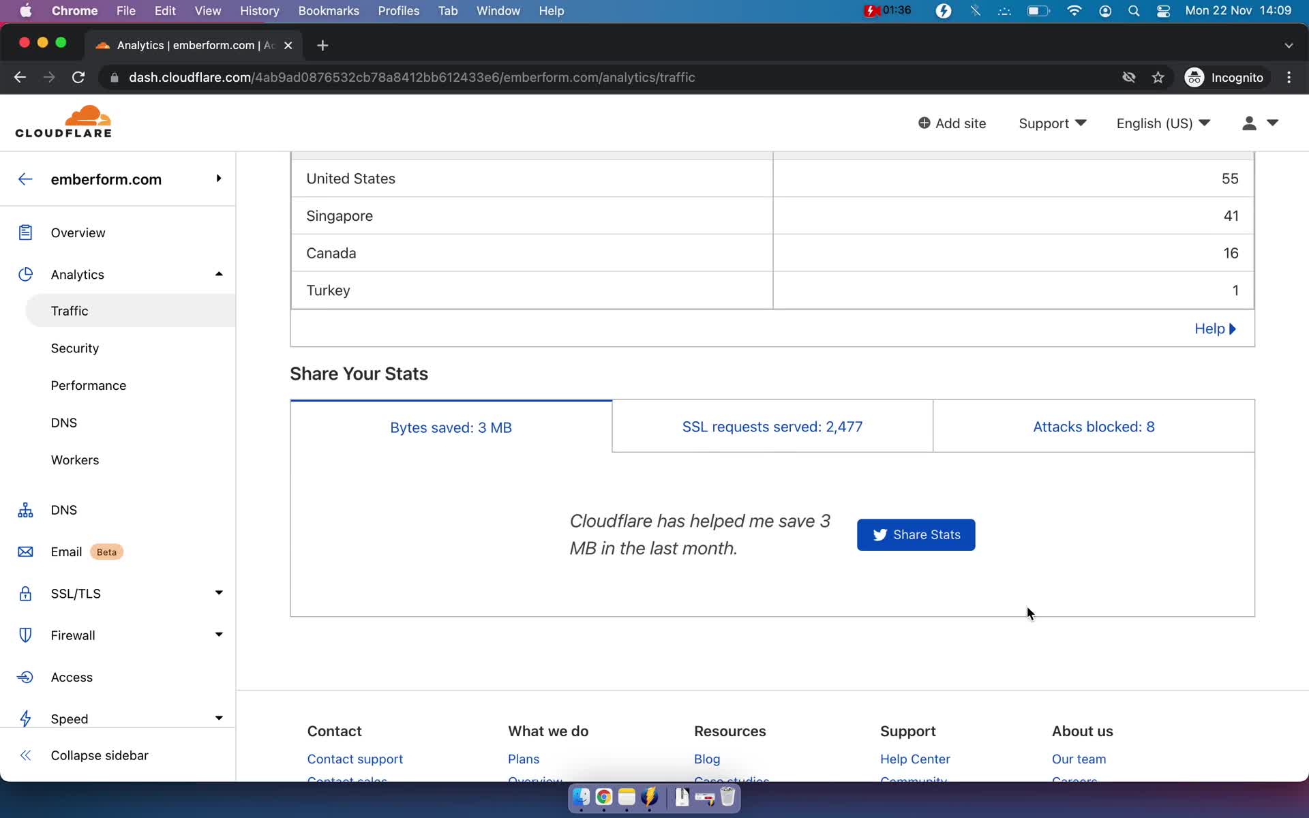Select the Attacks blocked tab
This screenshot has width=1309, height=818.
point(1093,426)
